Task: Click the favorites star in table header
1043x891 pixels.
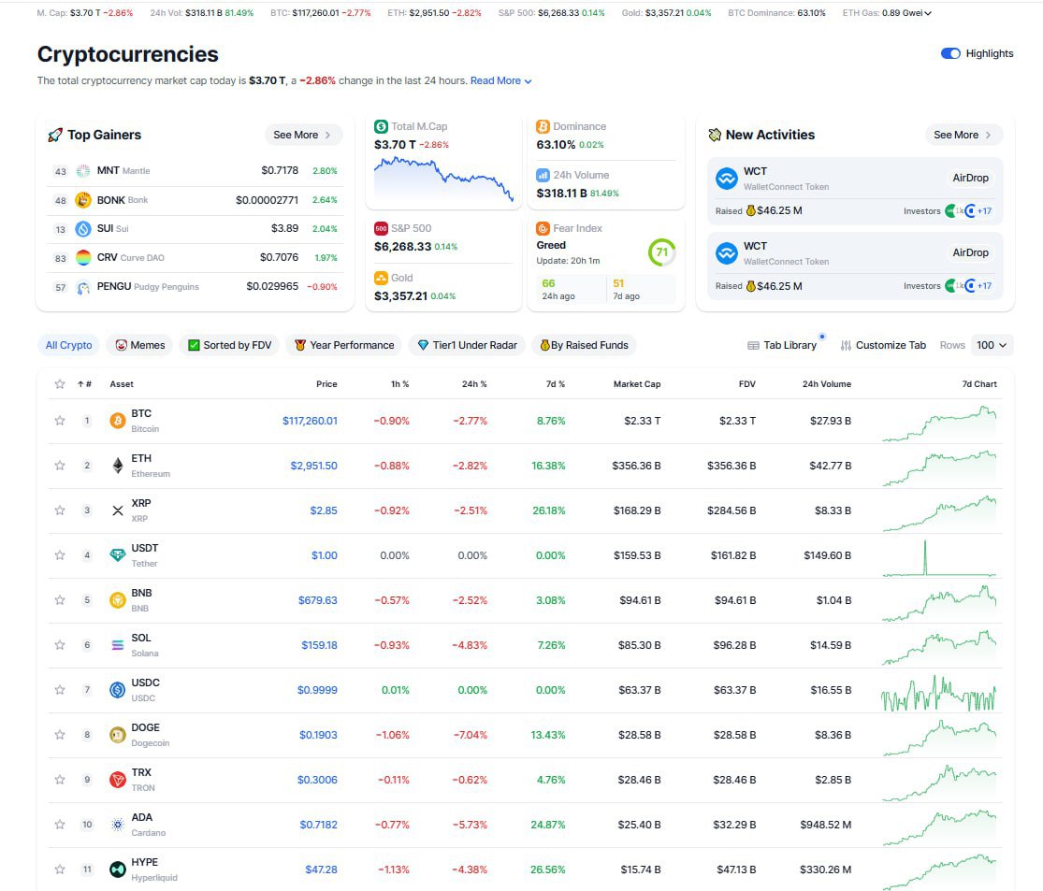Action: 60,384
